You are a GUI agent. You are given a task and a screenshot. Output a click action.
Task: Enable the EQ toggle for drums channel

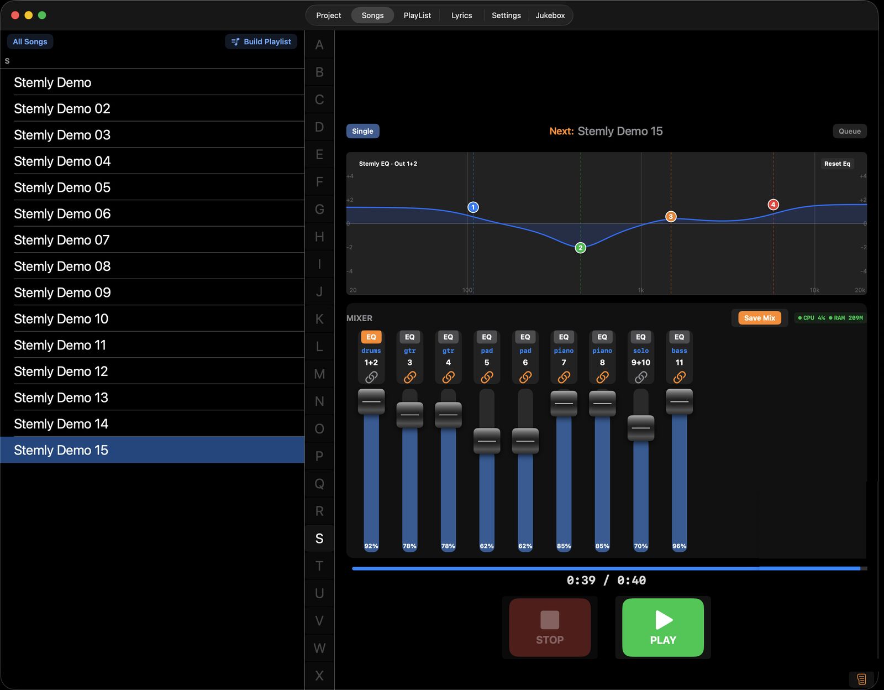click(x=371, y=337)
